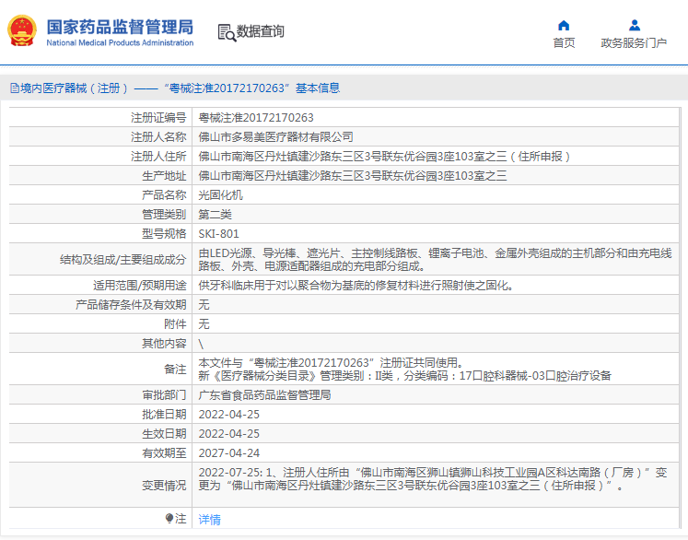688x540 pixels.
Task: Click the 政务服务门户 person icon
Action: click(x=634, y=25)
